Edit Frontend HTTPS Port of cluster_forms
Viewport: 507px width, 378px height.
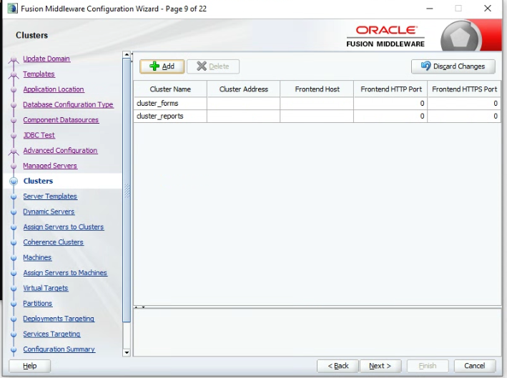464,104
